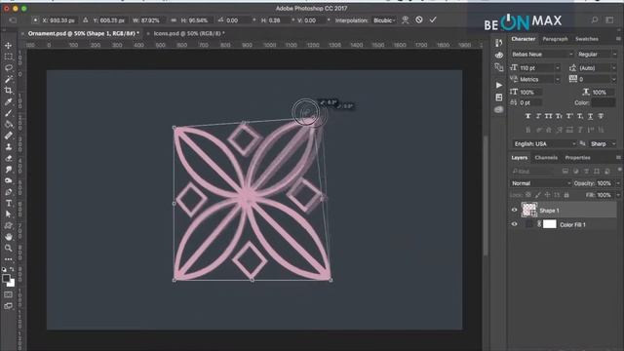Switch between free transform and warp modes

pyautogui.click(x=406, y=19)
